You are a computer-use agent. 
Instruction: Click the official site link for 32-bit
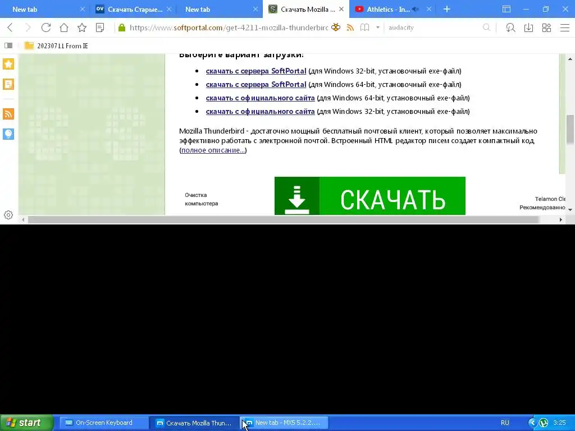tap(260, 112)
